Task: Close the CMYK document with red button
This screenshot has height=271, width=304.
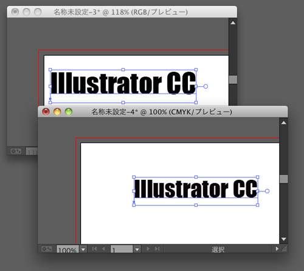Action: click(x=46, y=112)
